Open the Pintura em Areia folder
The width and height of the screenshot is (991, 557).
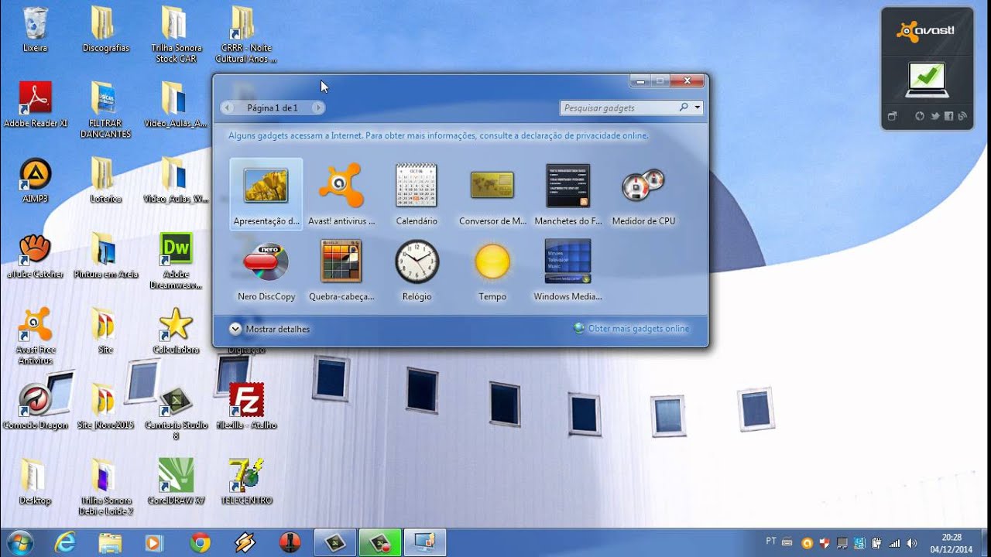[105, 256]
